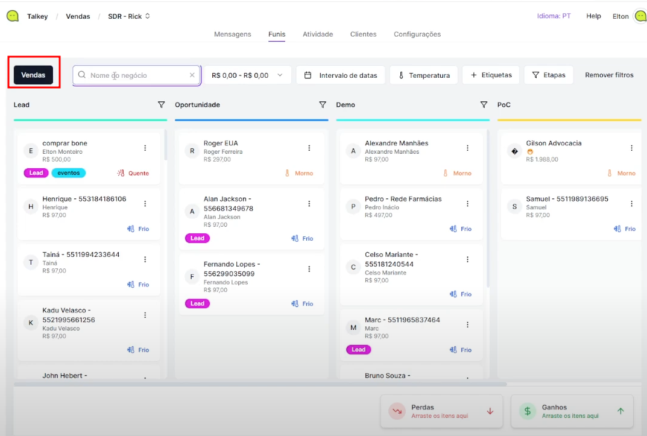The image size is (647, 436).
Task: Open three-dot menu on Roger EUA card
Action: tap(309, 148)
